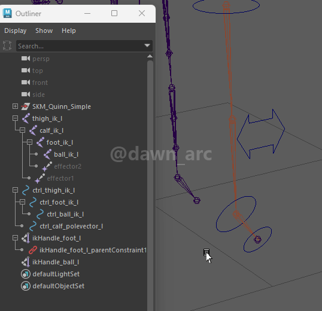Select SKM_Quinn_Simple in the Outliner

[x=62, y=106]
